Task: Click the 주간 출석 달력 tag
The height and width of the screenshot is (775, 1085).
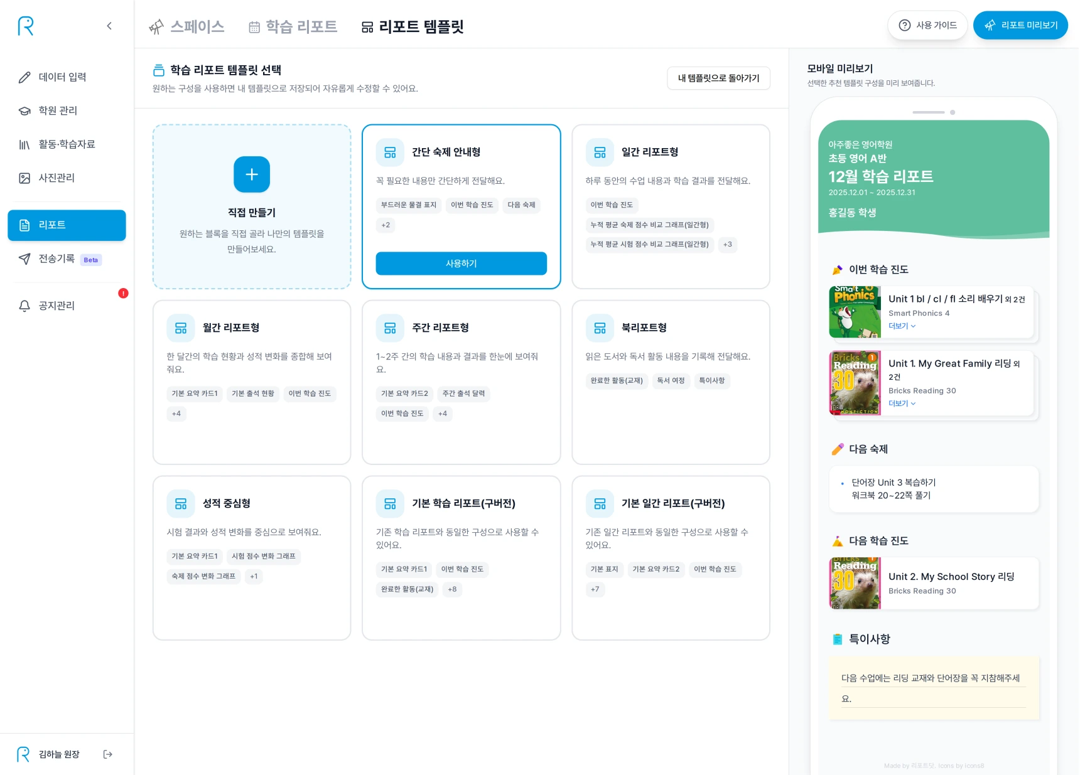Action: [x=463, y=394]
